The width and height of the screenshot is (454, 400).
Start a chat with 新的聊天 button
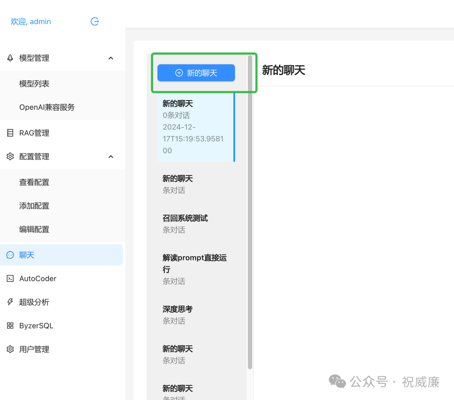(196, 73)
